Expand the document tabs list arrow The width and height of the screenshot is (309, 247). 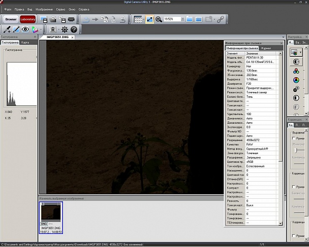point(283,37)
